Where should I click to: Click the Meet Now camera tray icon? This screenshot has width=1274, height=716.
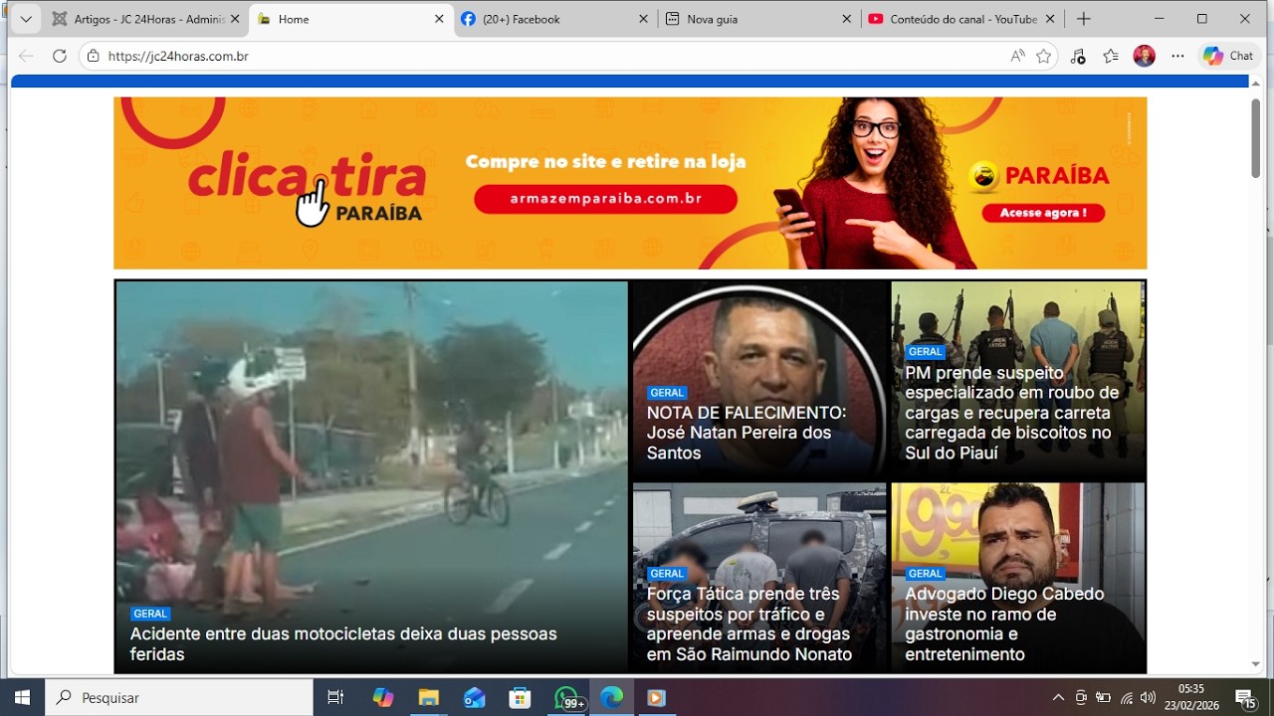pos(1081,697)
